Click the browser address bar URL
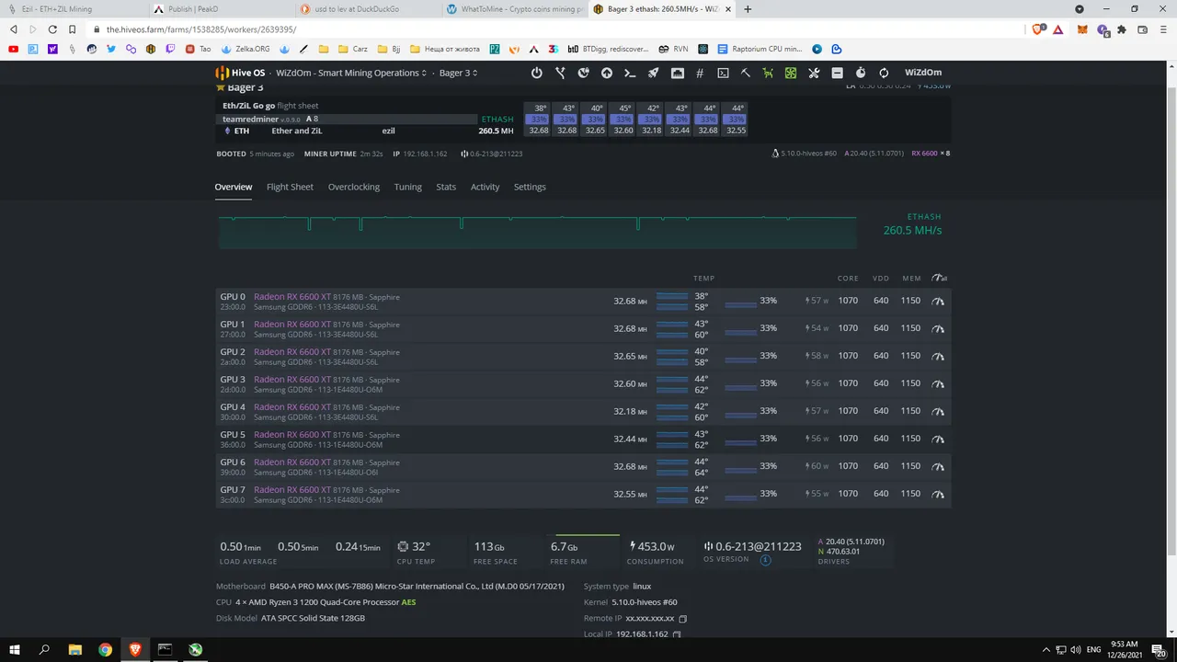 201,29
